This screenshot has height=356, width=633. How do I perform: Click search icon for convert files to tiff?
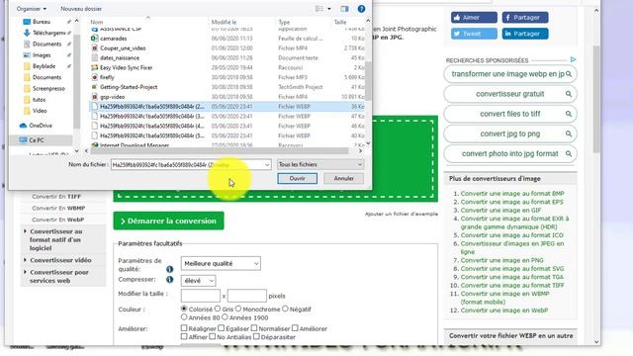569,114
